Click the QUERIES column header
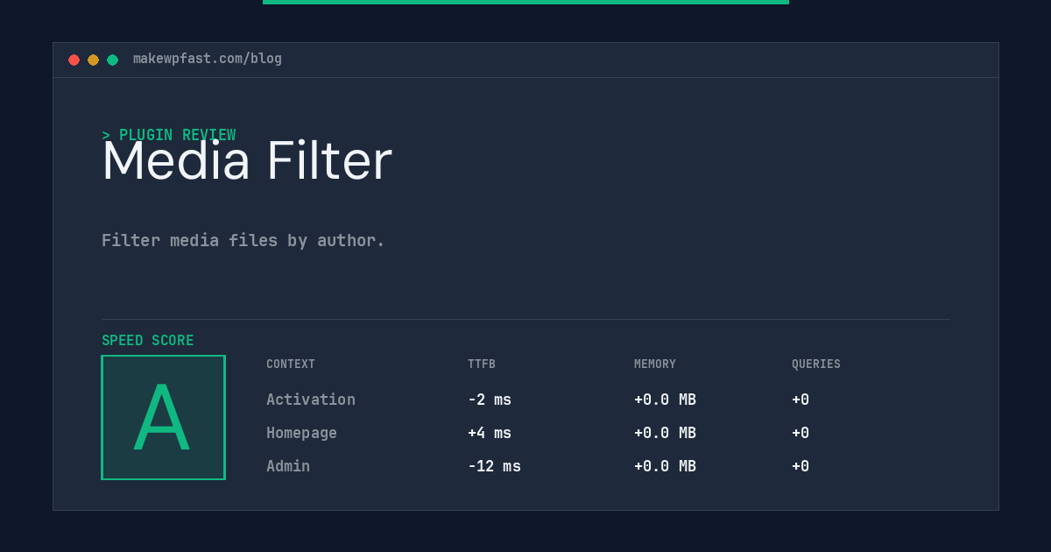Viewport: 1051px width, 552px height. [x=816, y=364]
